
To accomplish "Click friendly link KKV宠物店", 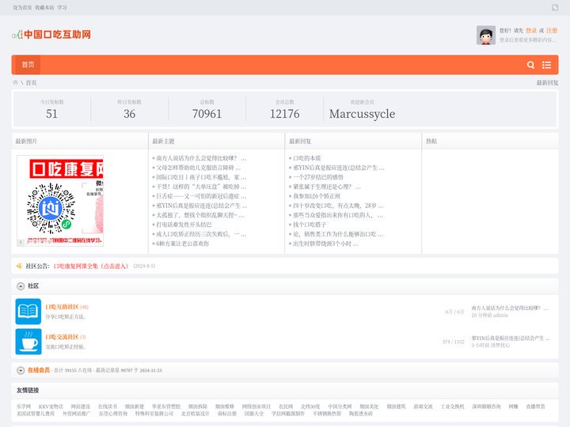I will tap(51, 406).
